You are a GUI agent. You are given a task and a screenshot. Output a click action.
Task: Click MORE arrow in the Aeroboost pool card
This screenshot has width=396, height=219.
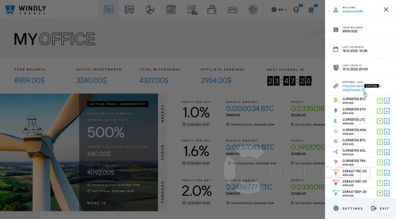tap(97, 203)
